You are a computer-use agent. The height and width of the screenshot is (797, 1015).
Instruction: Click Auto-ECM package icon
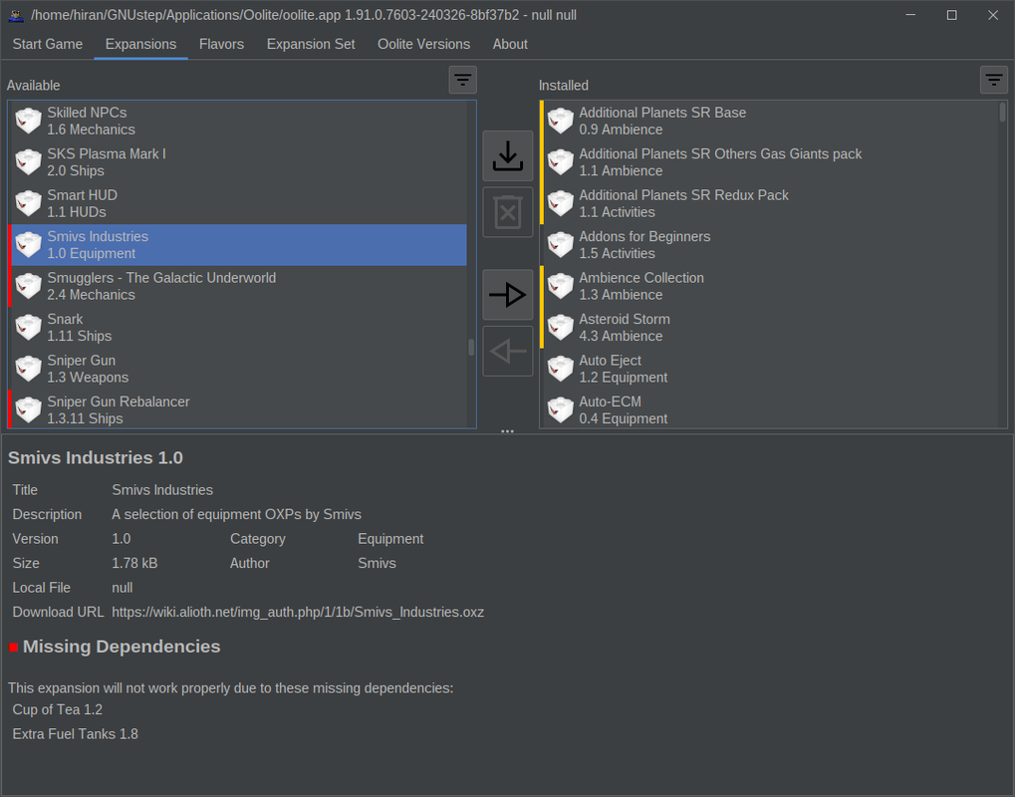[x=561, y=410]
